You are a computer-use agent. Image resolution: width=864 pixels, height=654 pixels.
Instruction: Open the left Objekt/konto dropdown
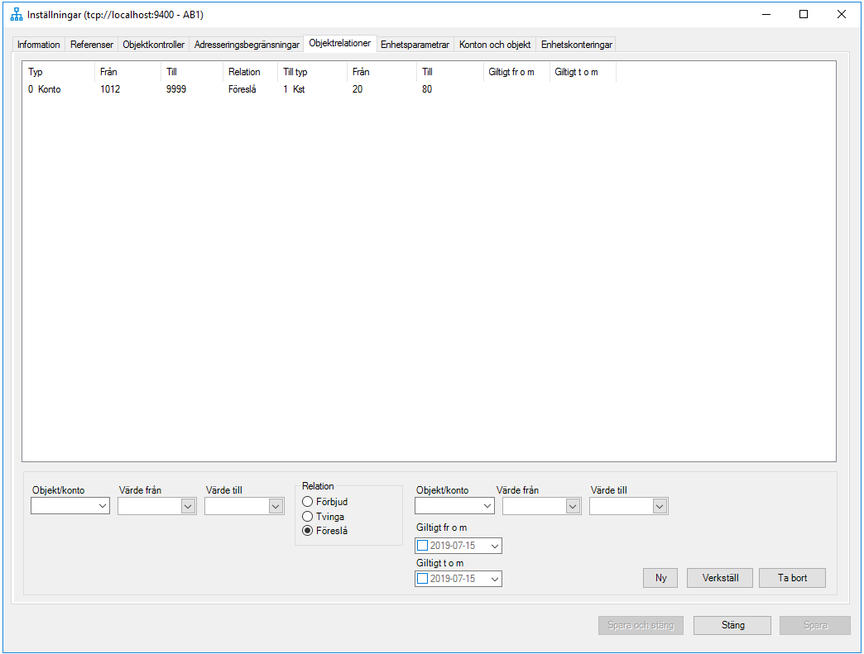coord(103,505)
